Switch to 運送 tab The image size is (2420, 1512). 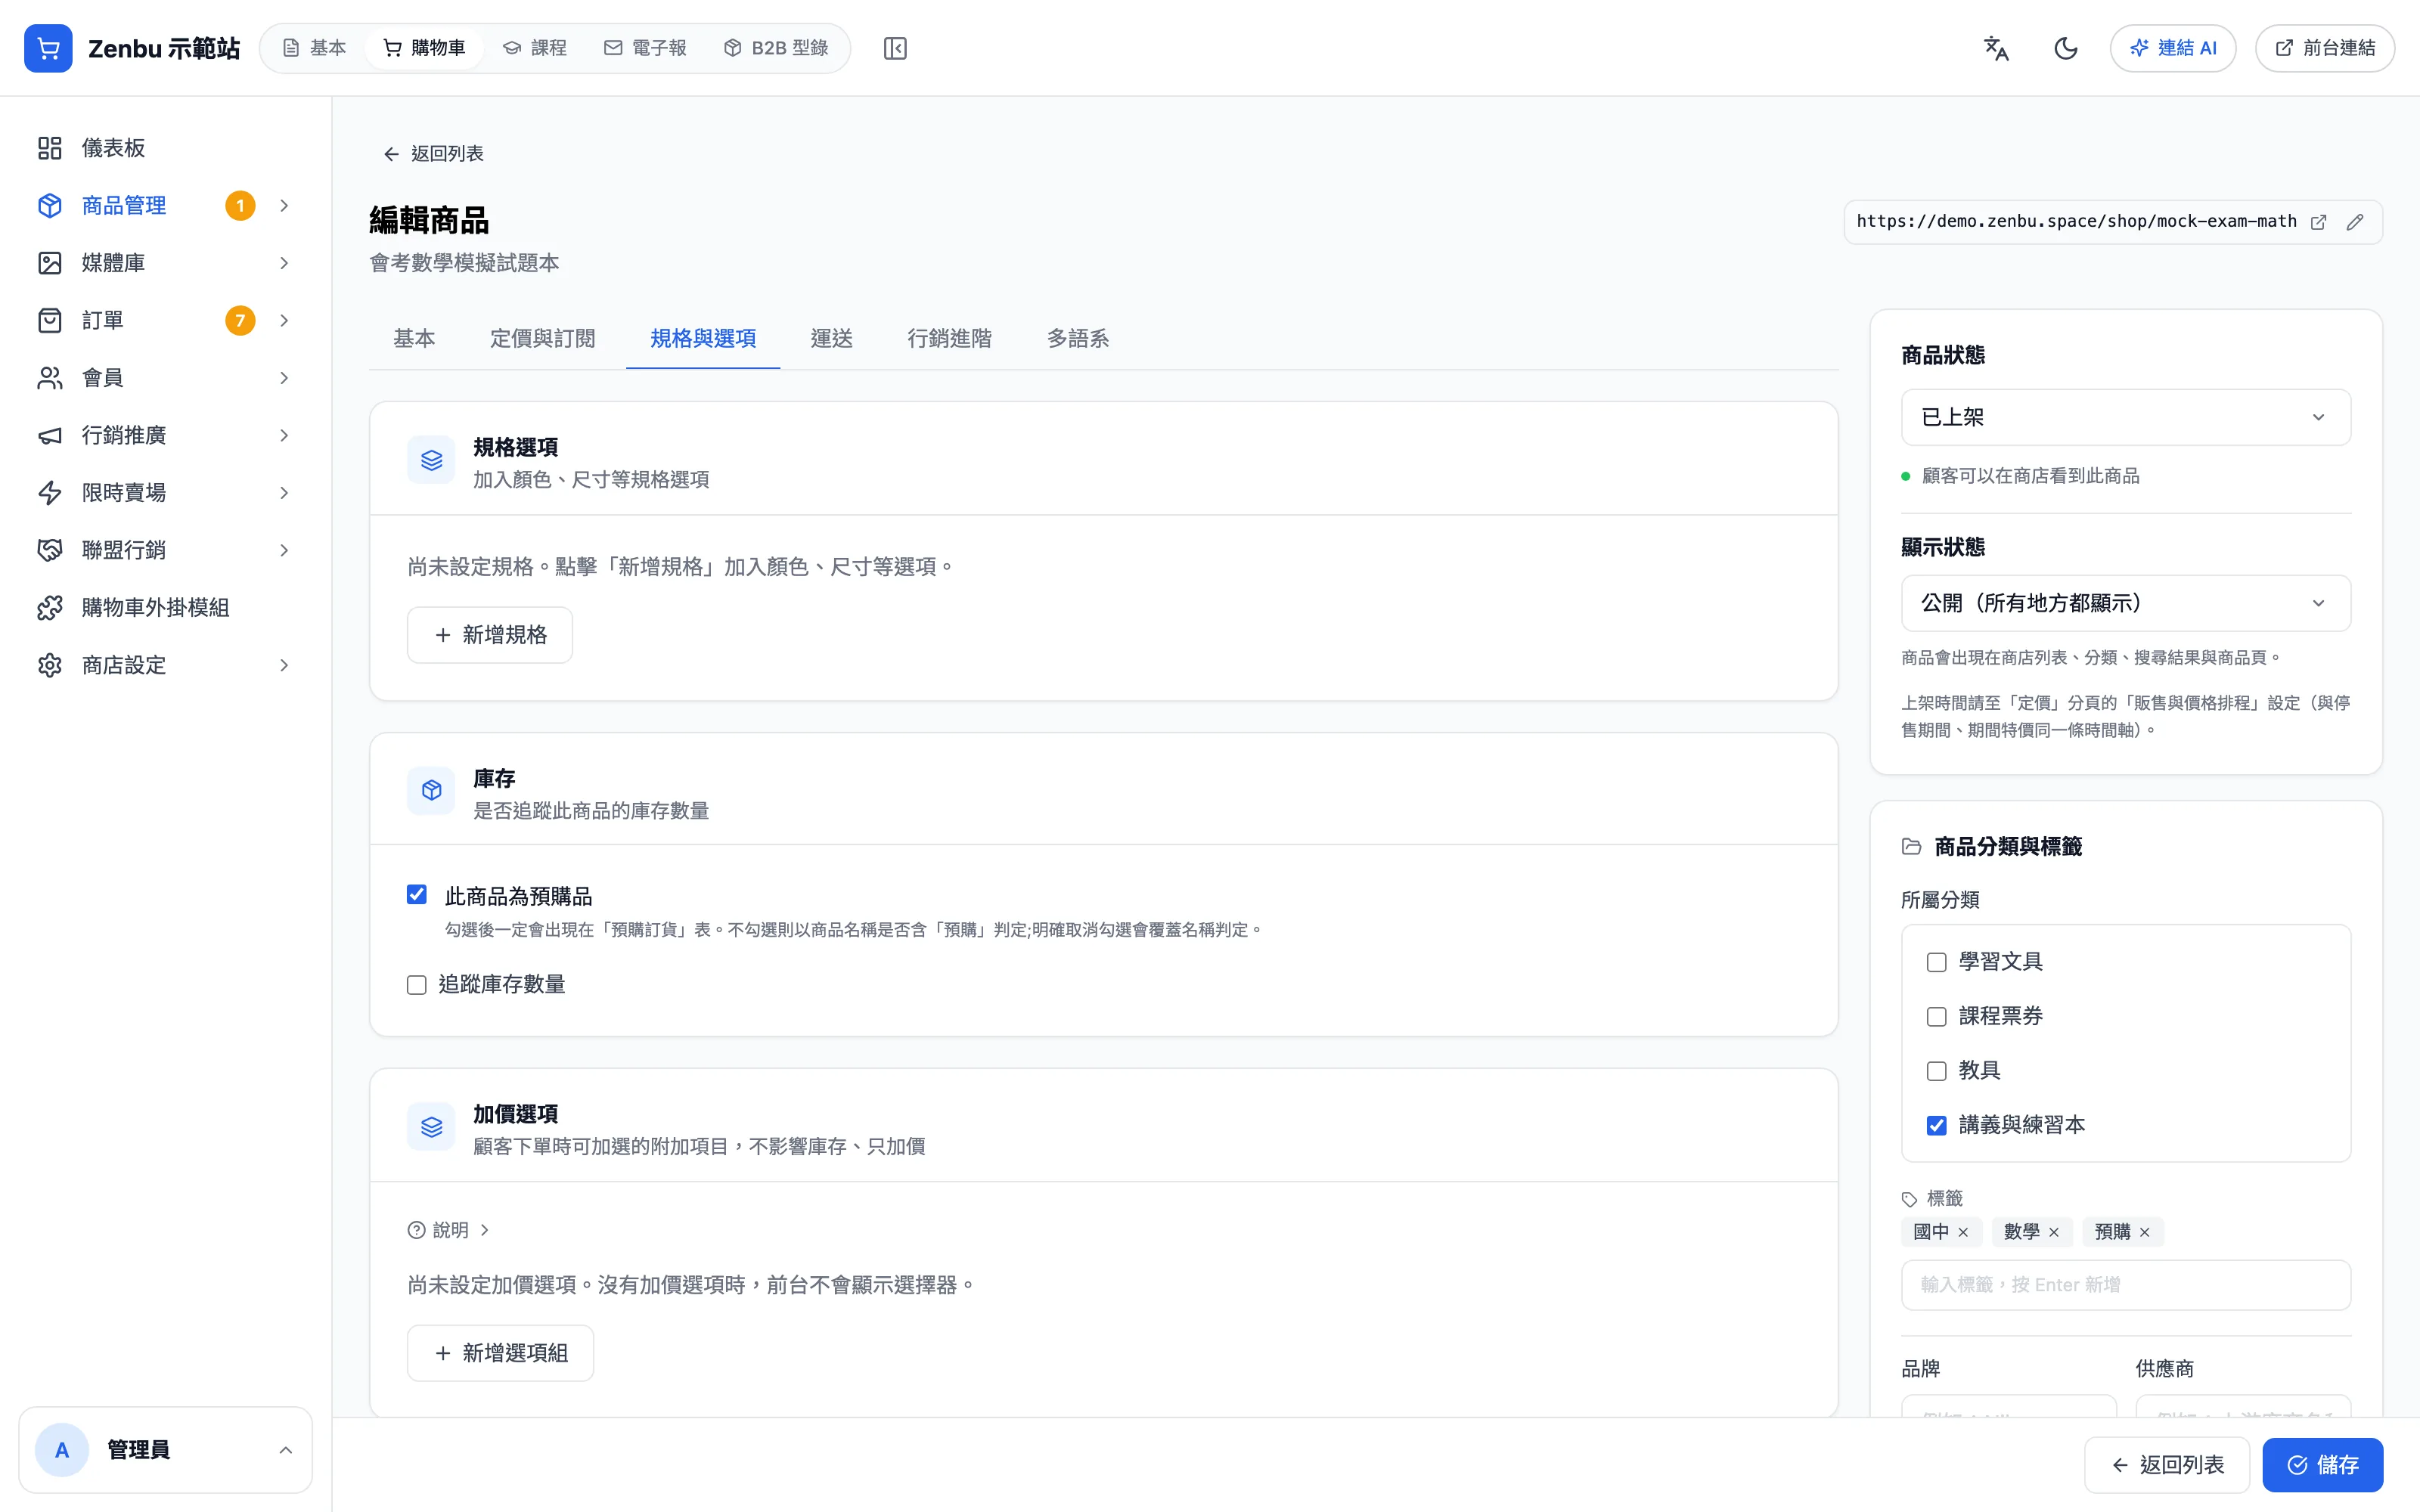point(831,339)
